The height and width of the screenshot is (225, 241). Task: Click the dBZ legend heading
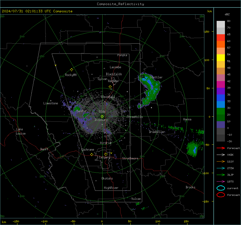coord(227,14)
